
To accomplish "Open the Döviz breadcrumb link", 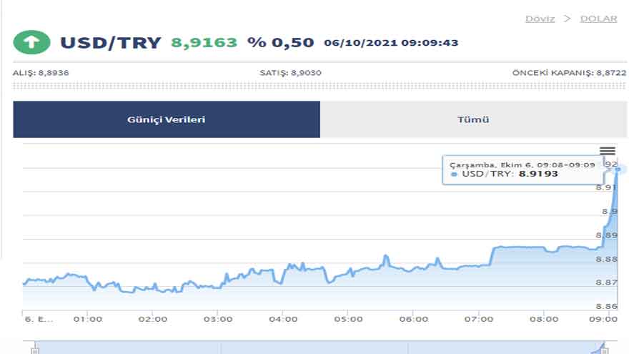I will pos(540,19).
